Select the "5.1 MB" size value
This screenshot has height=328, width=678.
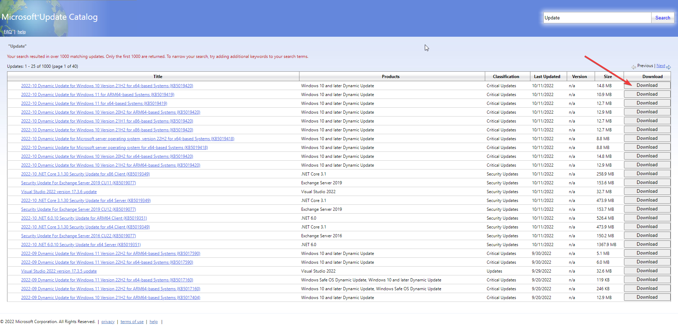[x=603, y=254]
